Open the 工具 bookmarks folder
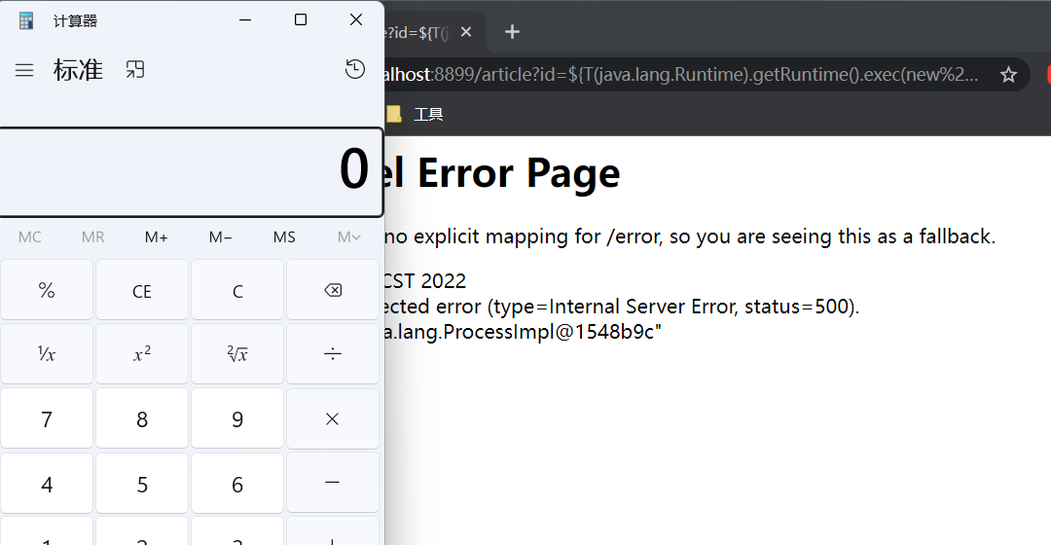This screenshot has height=545, width=1051. [x=415, y=114]
